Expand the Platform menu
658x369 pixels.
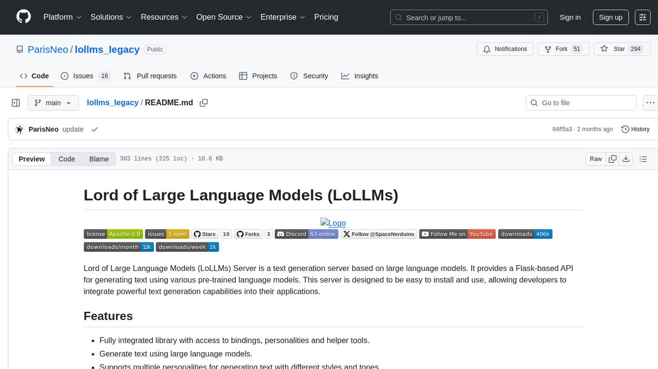[x=62, y=17]
